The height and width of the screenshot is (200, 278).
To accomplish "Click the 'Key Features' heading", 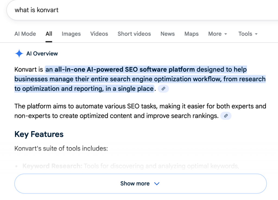I will (x=39, y=134).
